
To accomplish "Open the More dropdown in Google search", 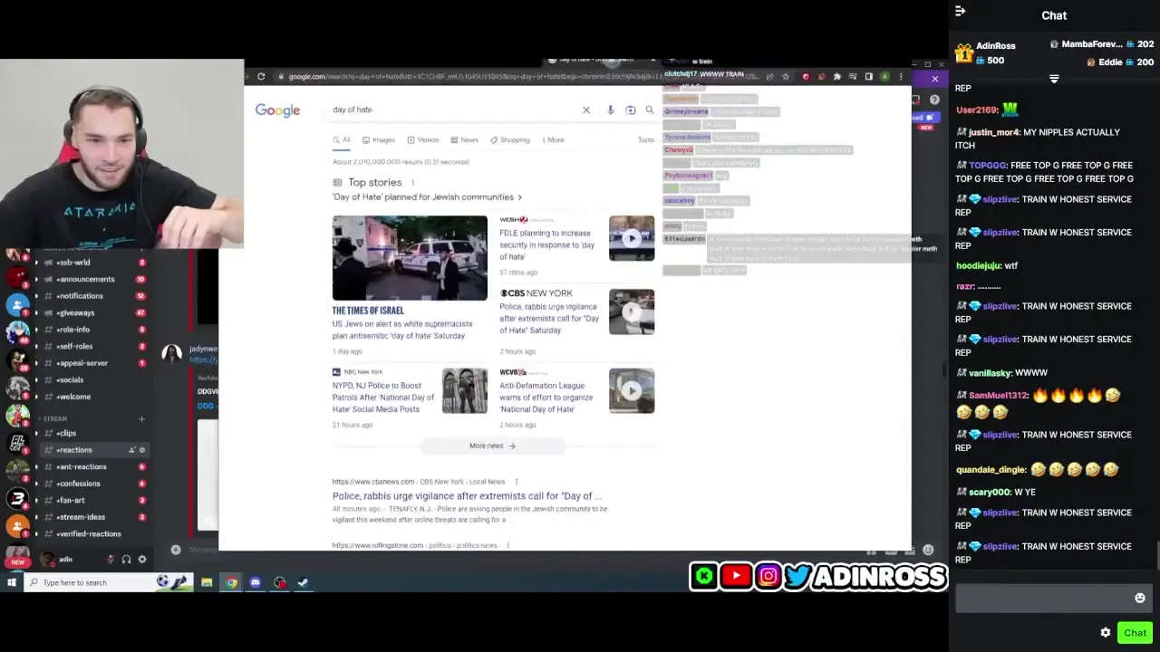I will coord(554,139).
